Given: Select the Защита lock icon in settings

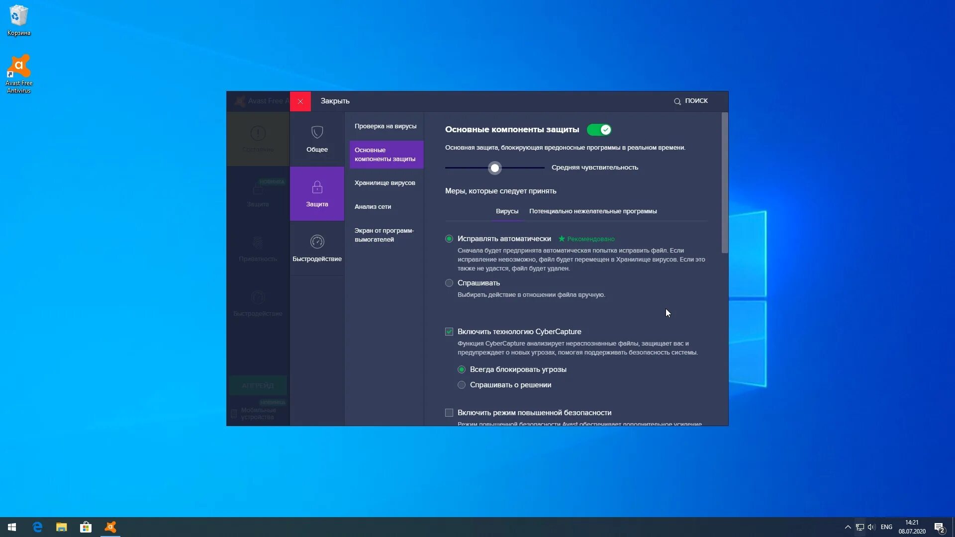Looking at the screenshot, I should (x=317, y=187).
